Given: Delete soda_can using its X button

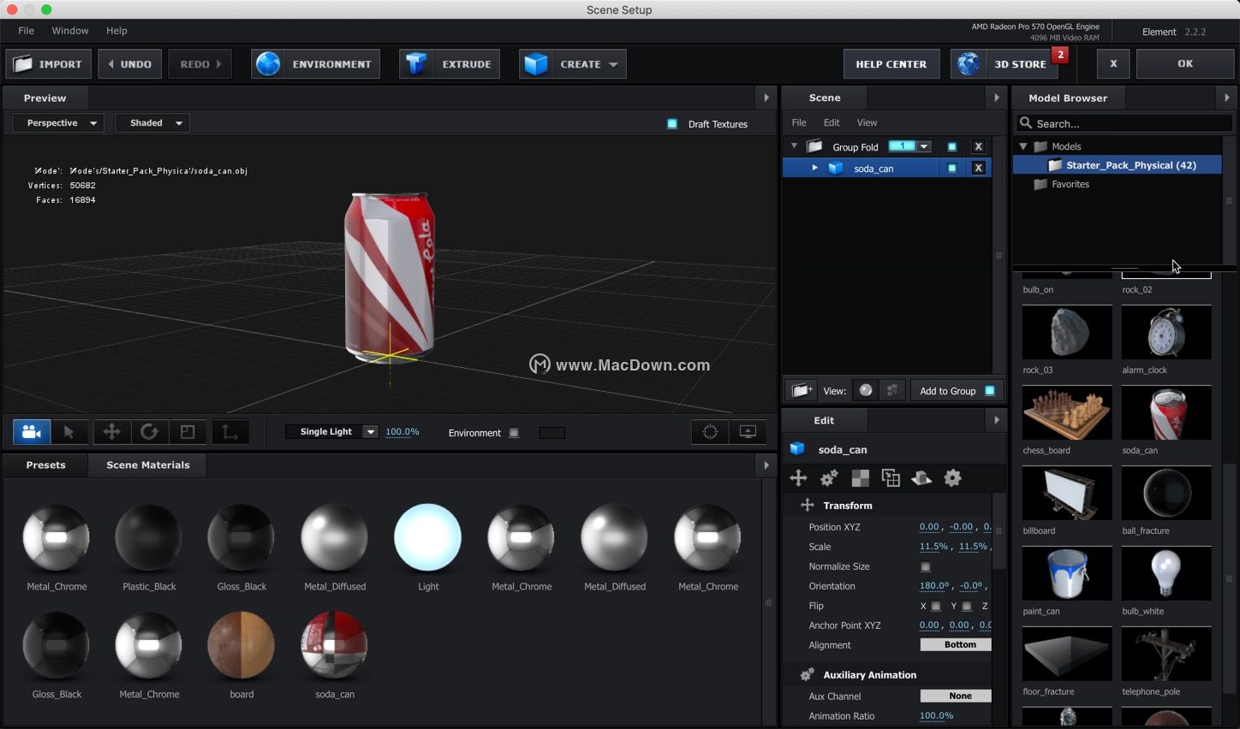Looking at the screenshot, I should click(978, 169).
